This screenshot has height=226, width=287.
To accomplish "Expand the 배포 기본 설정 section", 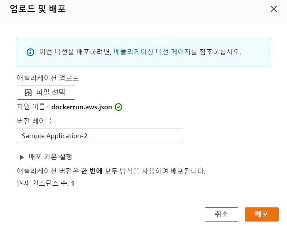I will click(x=46, y=157).
